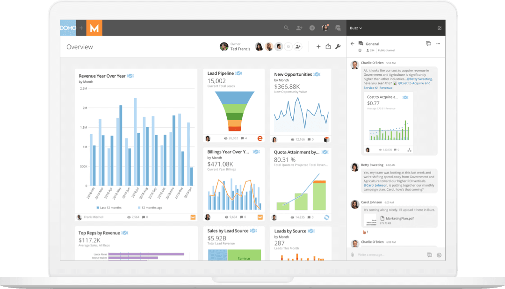Click the @Betty Sweeting mention link
Image resolution: width=505 pixels, height=289 pixels.
pos(420,79)
